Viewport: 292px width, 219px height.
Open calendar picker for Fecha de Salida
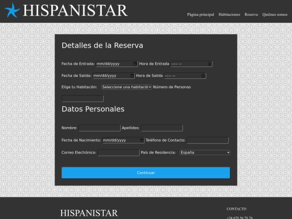[132, 76]
